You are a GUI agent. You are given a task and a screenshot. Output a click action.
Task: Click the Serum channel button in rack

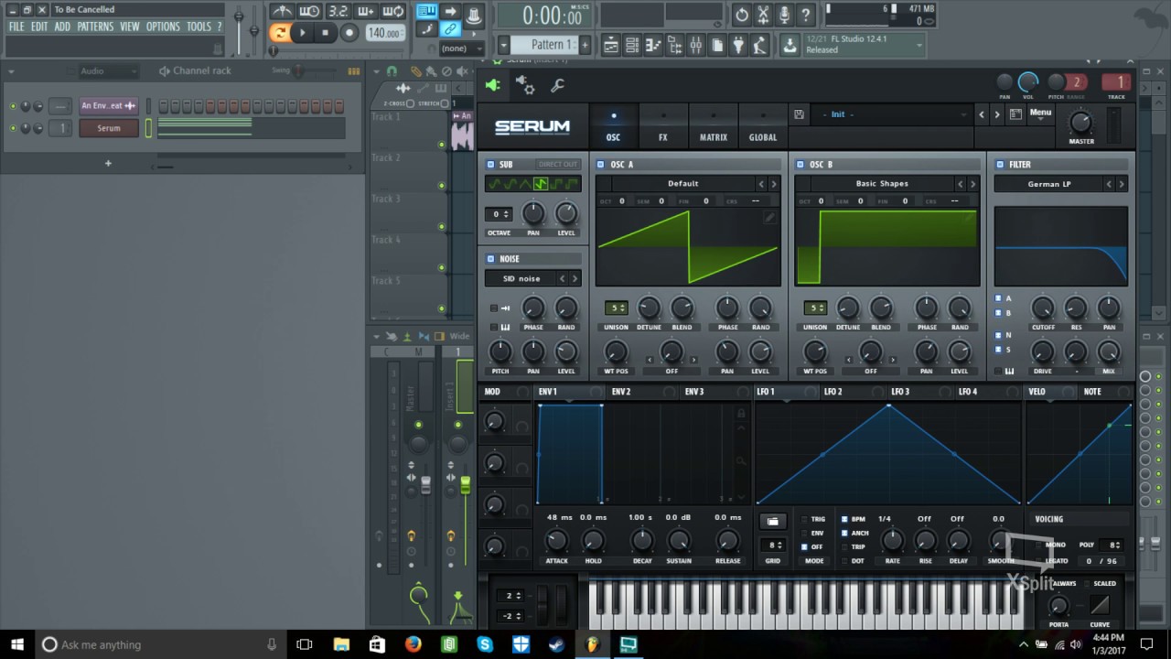(109, 128)
